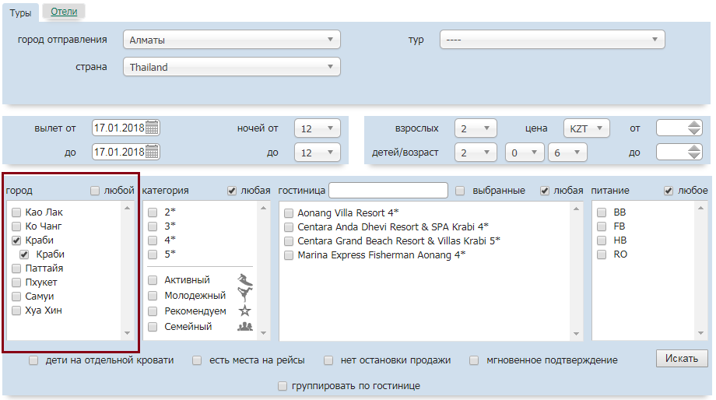The width and height of the screenshot is (716, 400).
Task: Enable 5* category checkbox
Action: [153, 254]
